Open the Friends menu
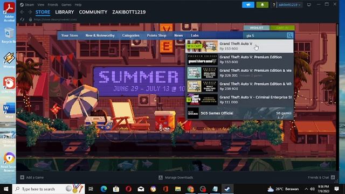 [53, 5]
